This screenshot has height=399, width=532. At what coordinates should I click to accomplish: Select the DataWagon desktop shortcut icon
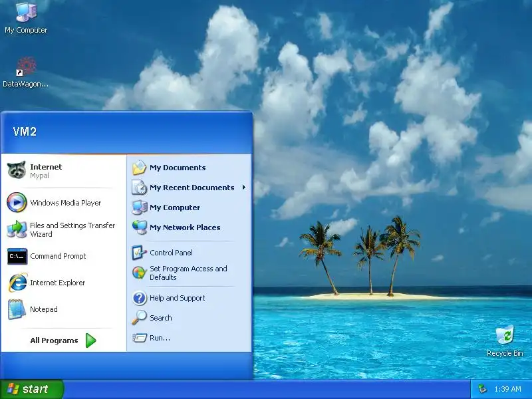[x=26, y=66]
